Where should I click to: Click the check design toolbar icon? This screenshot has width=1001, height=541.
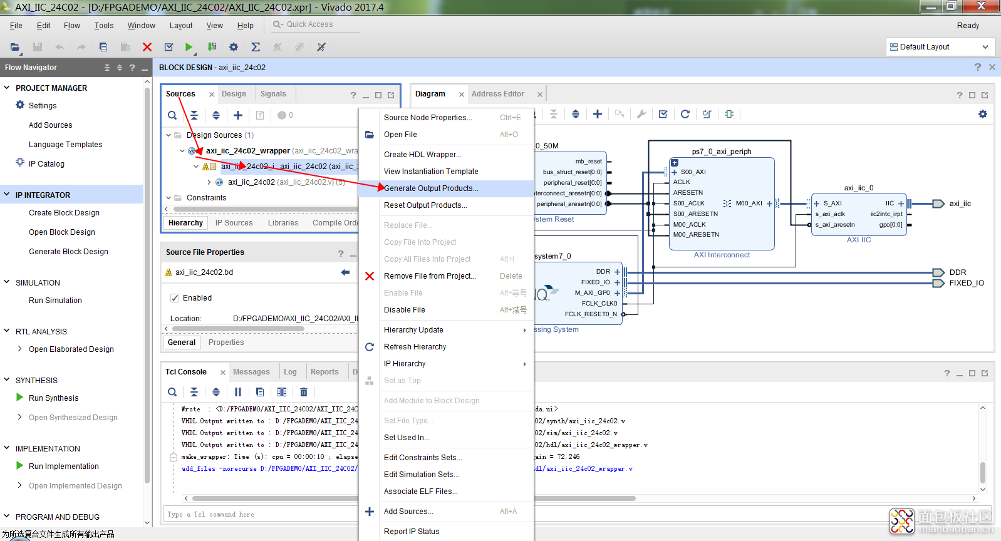169,47
